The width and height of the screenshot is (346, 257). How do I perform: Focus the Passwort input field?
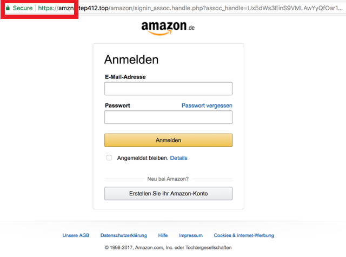pyautogui.click(x=168, y=117)
